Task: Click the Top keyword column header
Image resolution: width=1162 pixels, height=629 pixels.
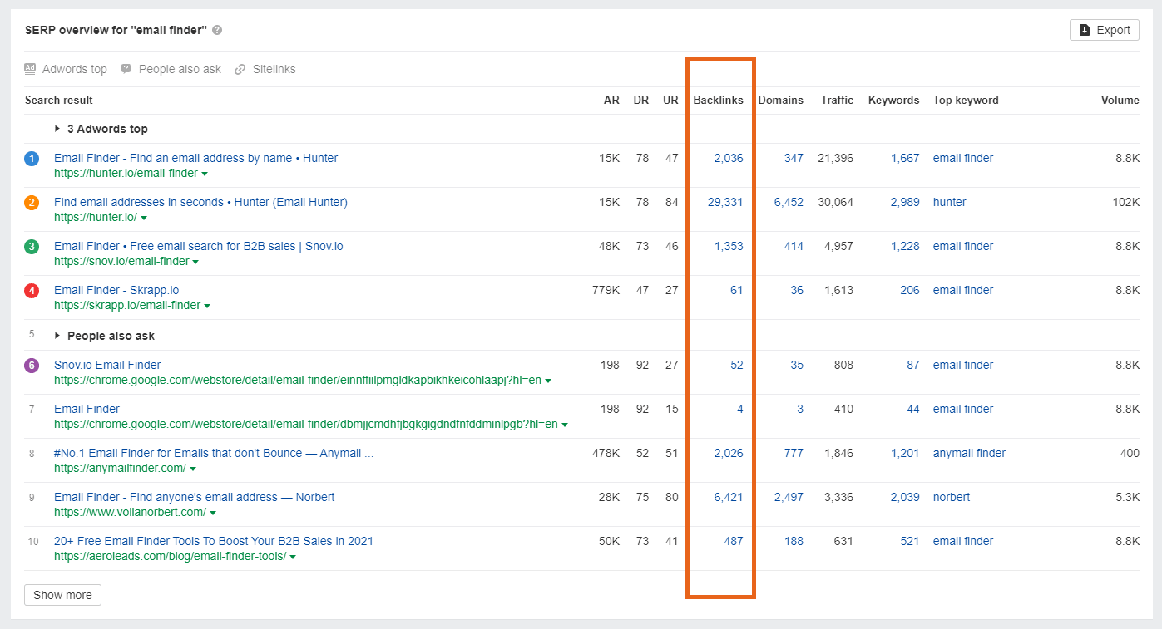Action: (966, 100)
